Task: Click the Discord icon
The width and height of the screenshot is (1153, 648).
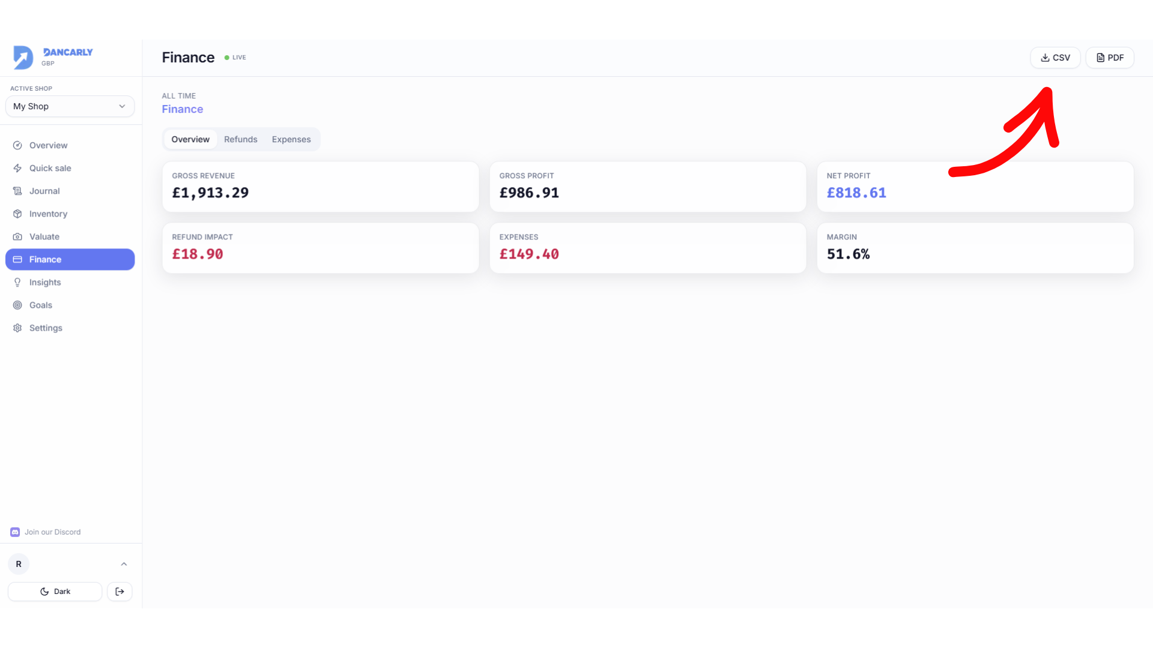Action: pyautogui.click(x=15, y=532)
